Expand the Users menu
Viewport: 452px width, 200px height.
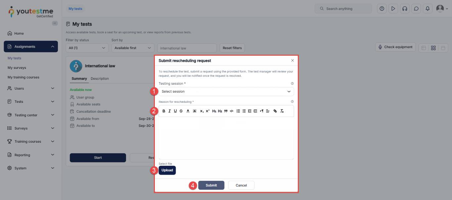31,88
